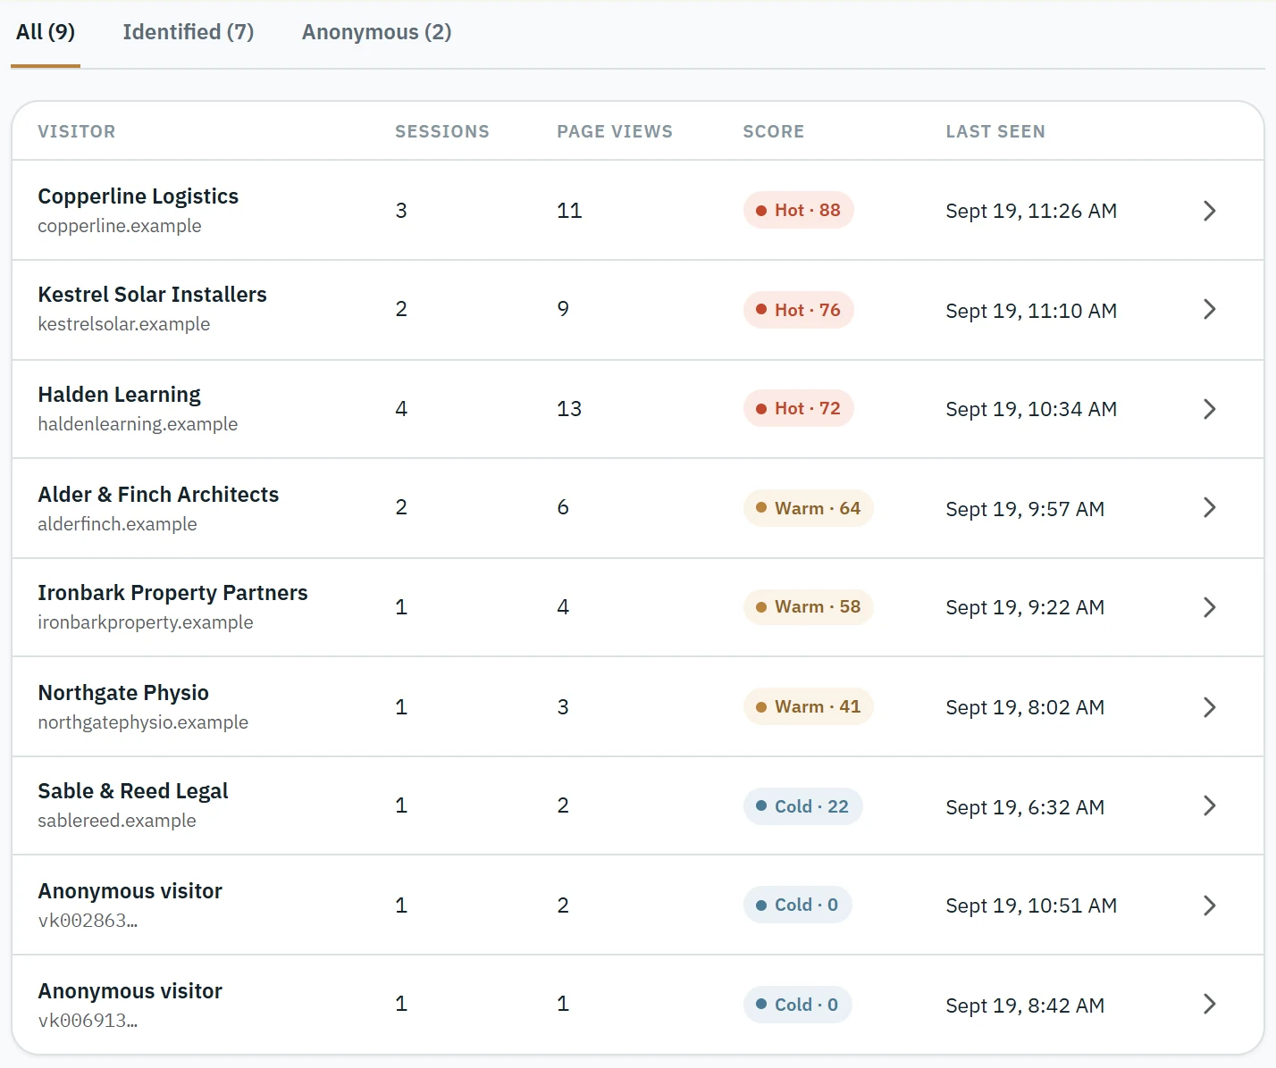The image size is (1276, 1068).
Task: Open Halden Learning row chevron arrow
Action: 1209,409
